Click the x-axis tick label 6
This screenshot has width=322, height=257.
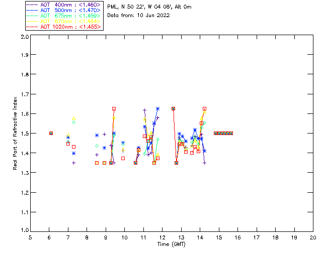pos(49,237)
